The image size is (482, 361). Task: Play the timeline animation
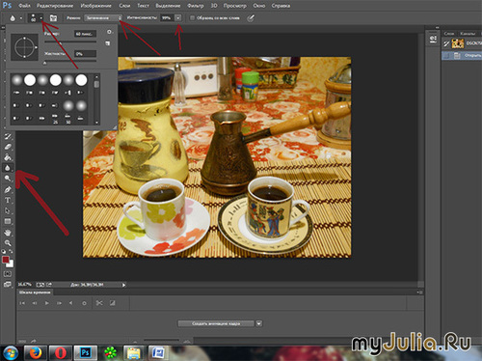click(x=47, y=303)
